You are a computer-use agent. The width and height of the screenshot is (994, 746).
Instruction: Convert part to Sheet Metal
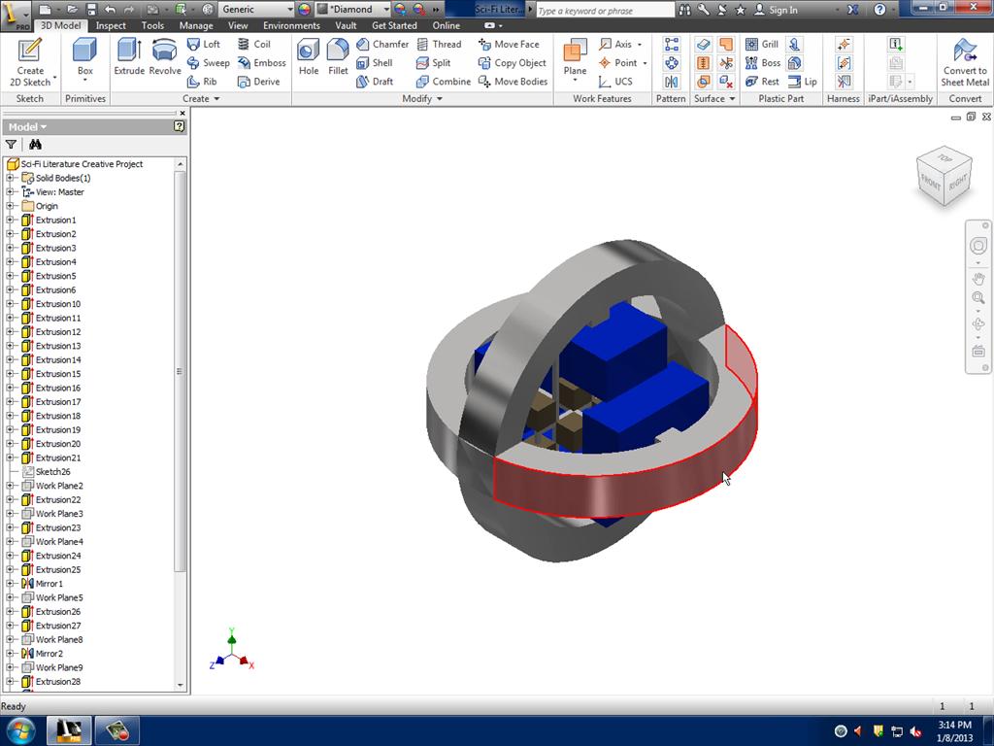(x=965, y=62)
